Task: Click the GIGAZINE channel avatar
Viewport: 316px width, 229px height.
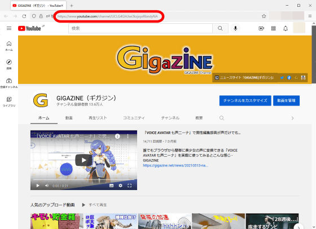Action: (41, 100)
